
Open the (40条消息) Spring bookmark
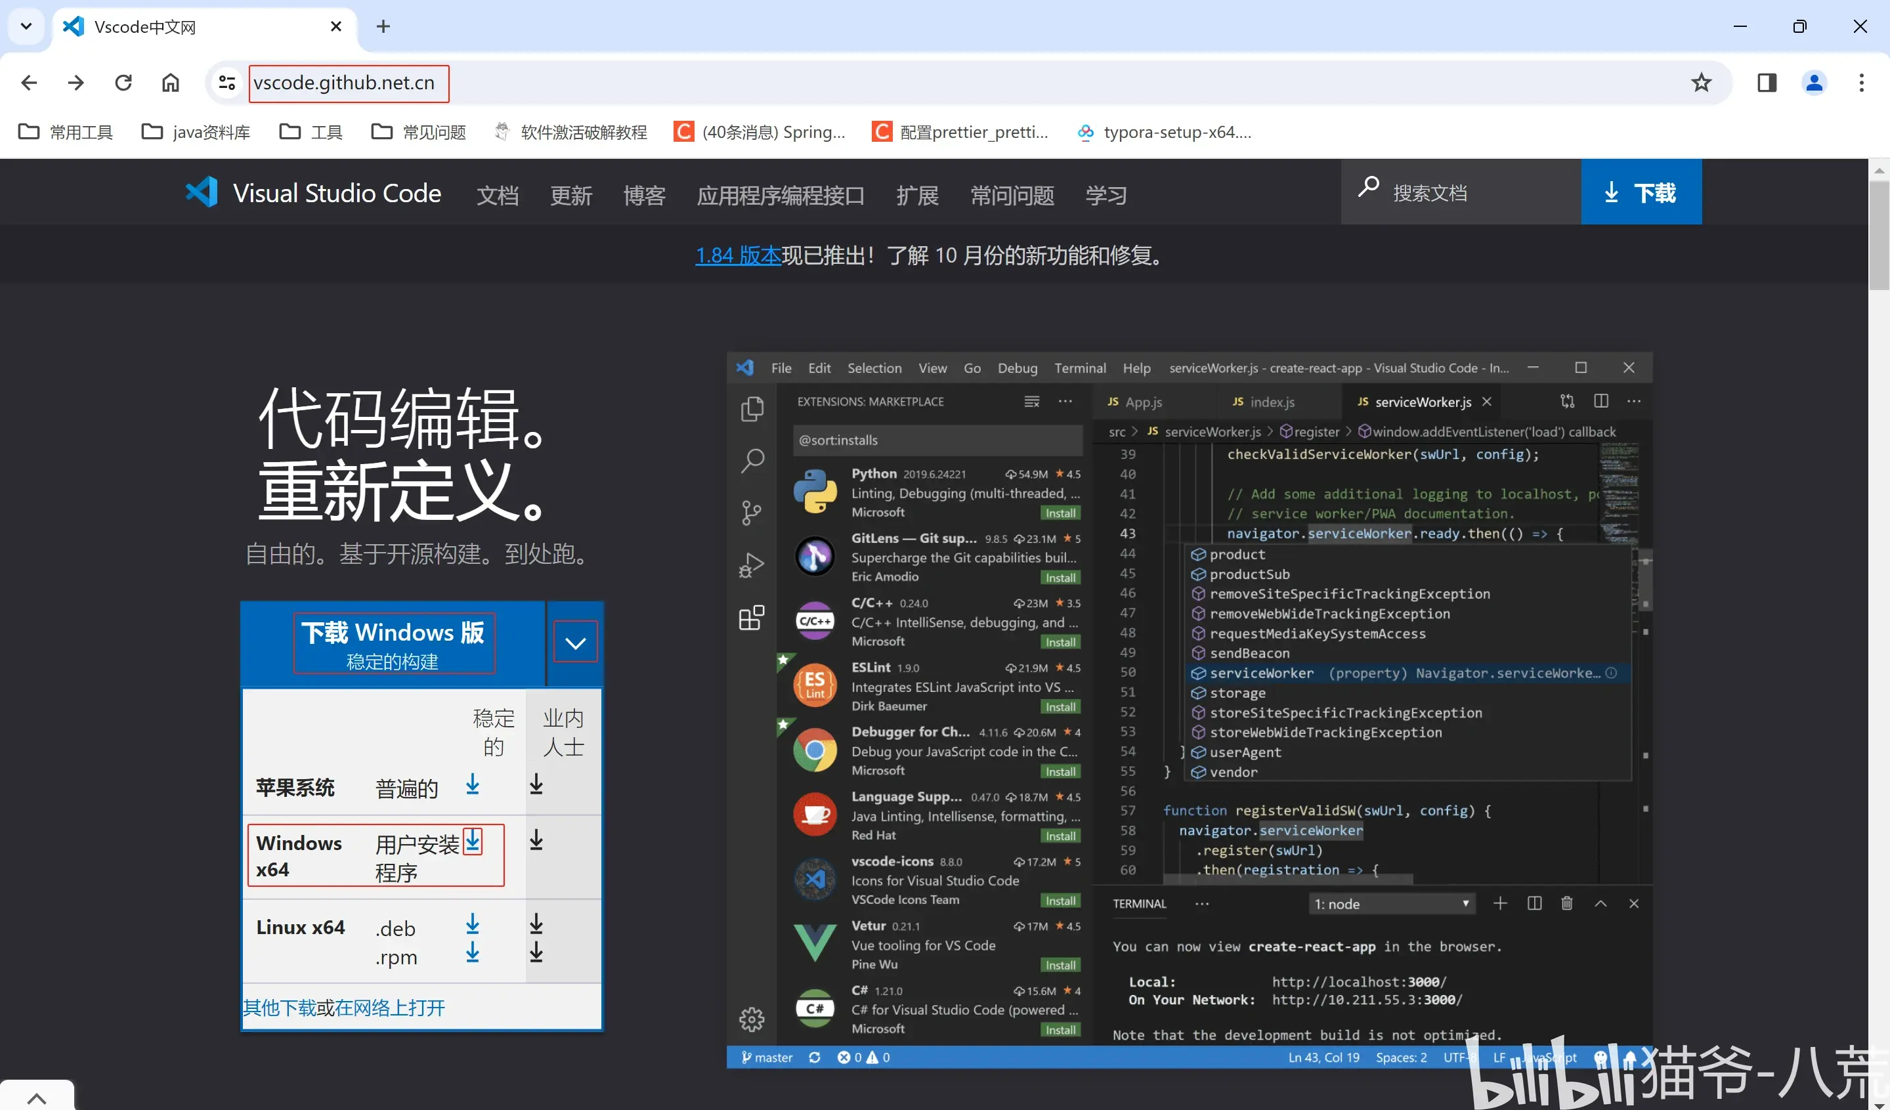coord(760,132)
